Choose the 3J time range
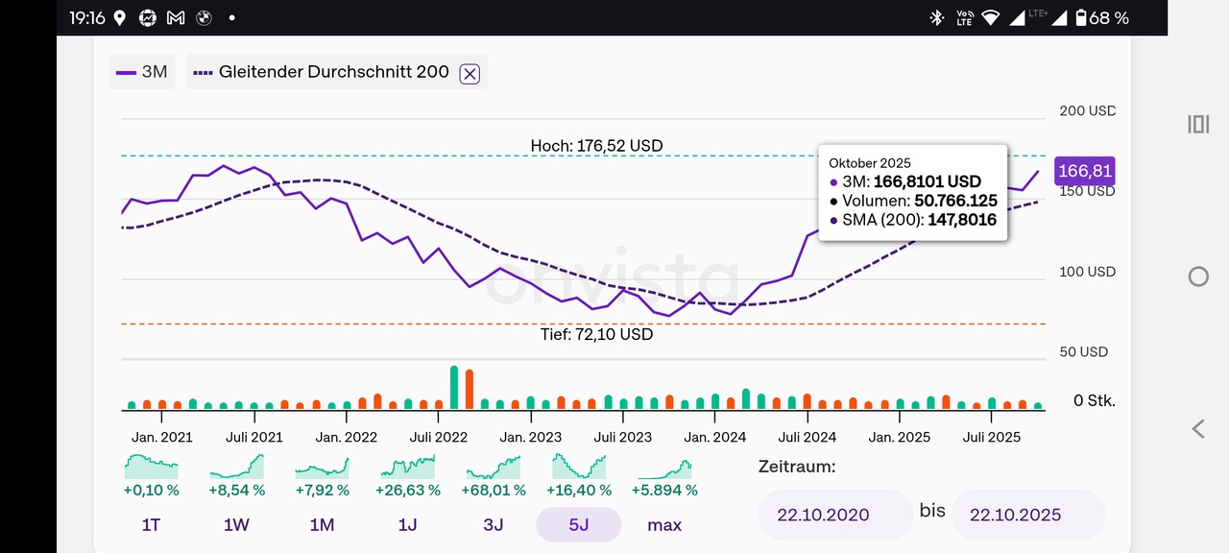 pos(494,525)
